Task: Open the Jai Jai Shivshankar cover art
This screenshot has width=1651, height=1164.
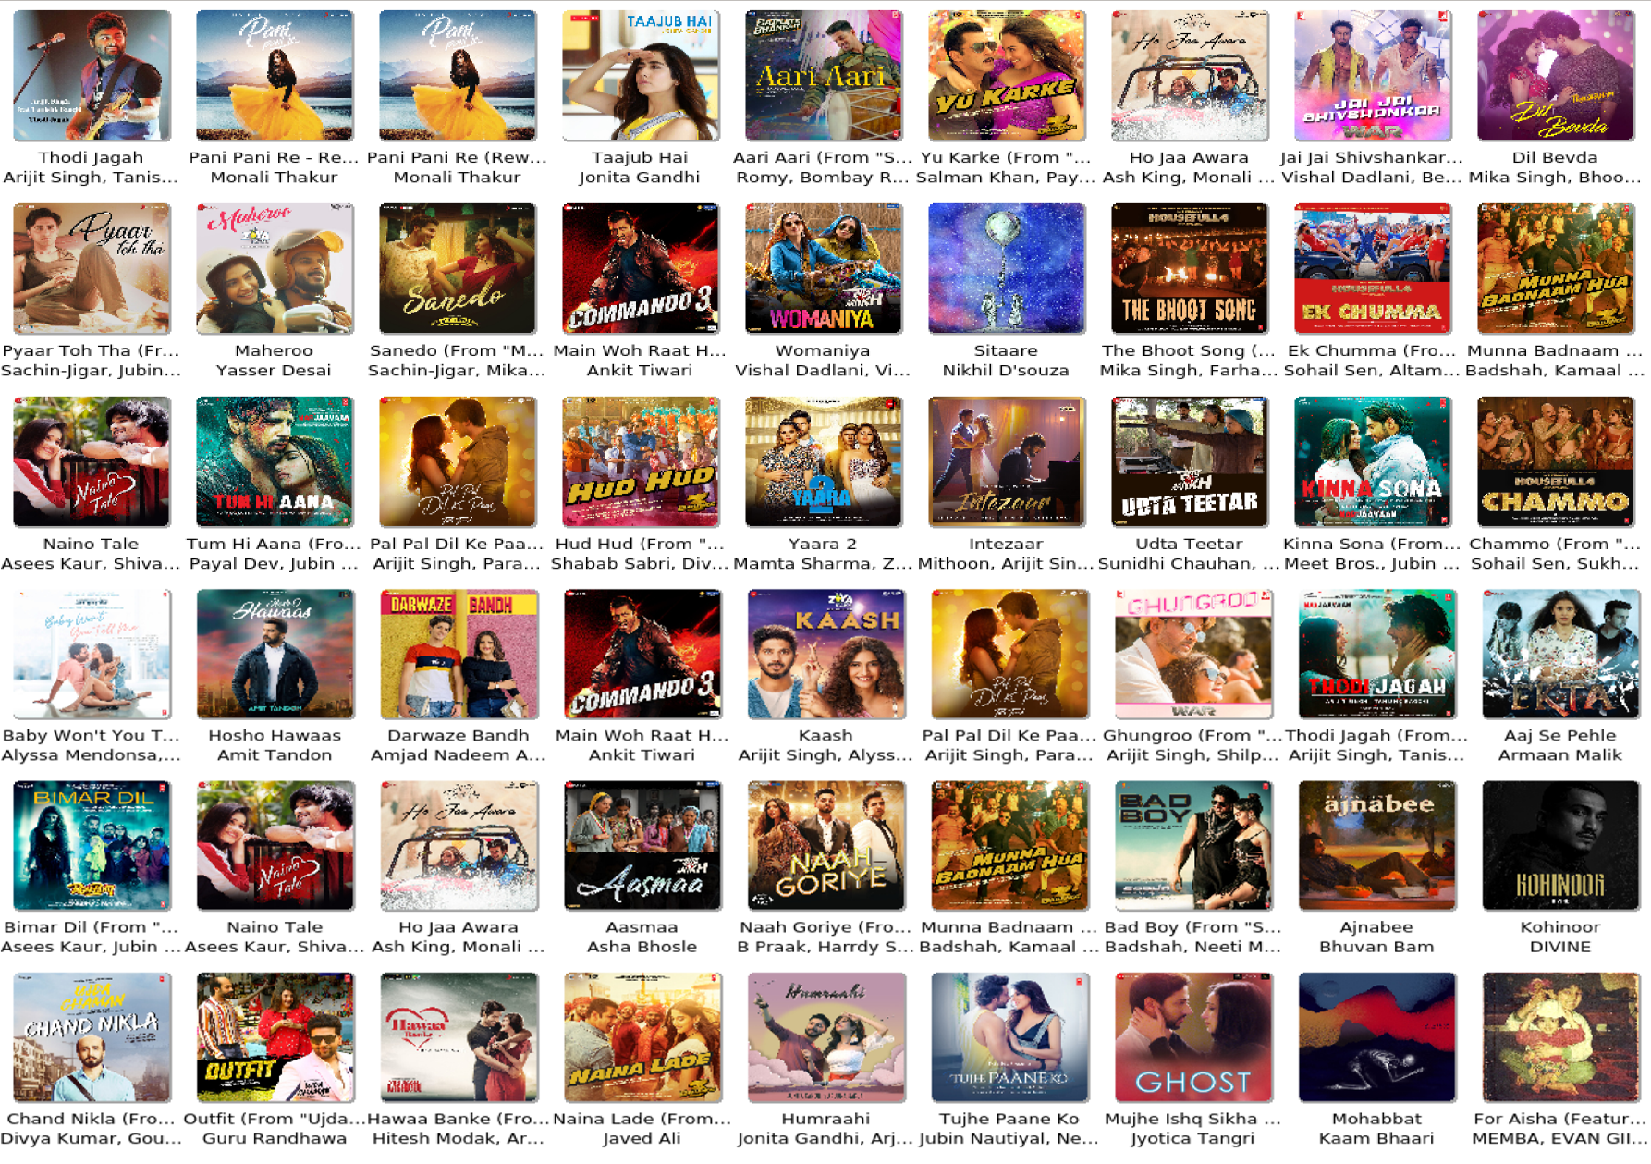Action: click(1372, 76)
